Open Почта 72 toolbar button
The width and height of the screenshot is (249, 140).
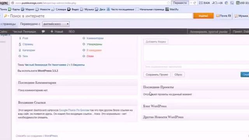[x=223, y=16]
